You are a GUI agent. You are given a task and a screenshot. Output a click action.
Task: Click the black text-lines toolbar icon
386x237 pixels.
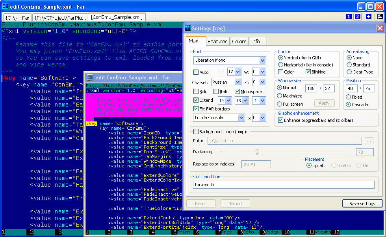click(380, 17)
